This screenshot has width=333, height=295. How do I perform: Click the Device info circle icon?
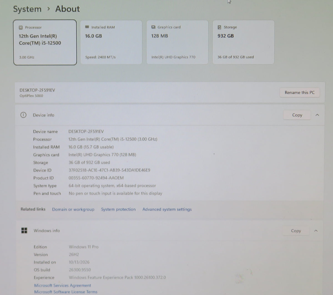(x=24, y=115)
